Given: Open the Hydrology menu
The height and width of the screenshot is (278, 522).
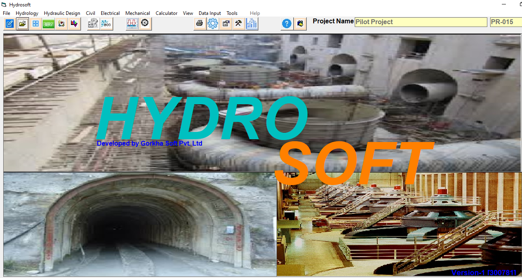Looking at the screenshot, I should 27,13.
